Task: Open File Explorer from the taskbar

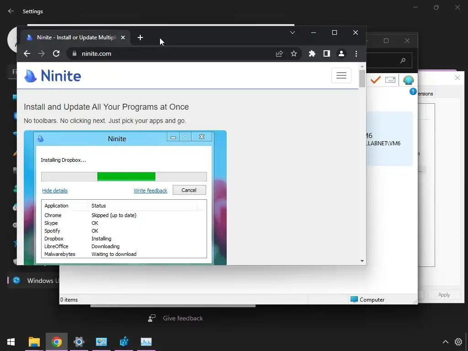Action: [34, 342]
